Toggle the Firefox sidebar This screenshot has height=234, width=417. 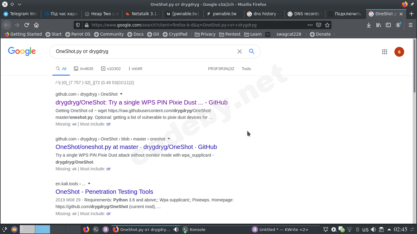tap(388, 25)
